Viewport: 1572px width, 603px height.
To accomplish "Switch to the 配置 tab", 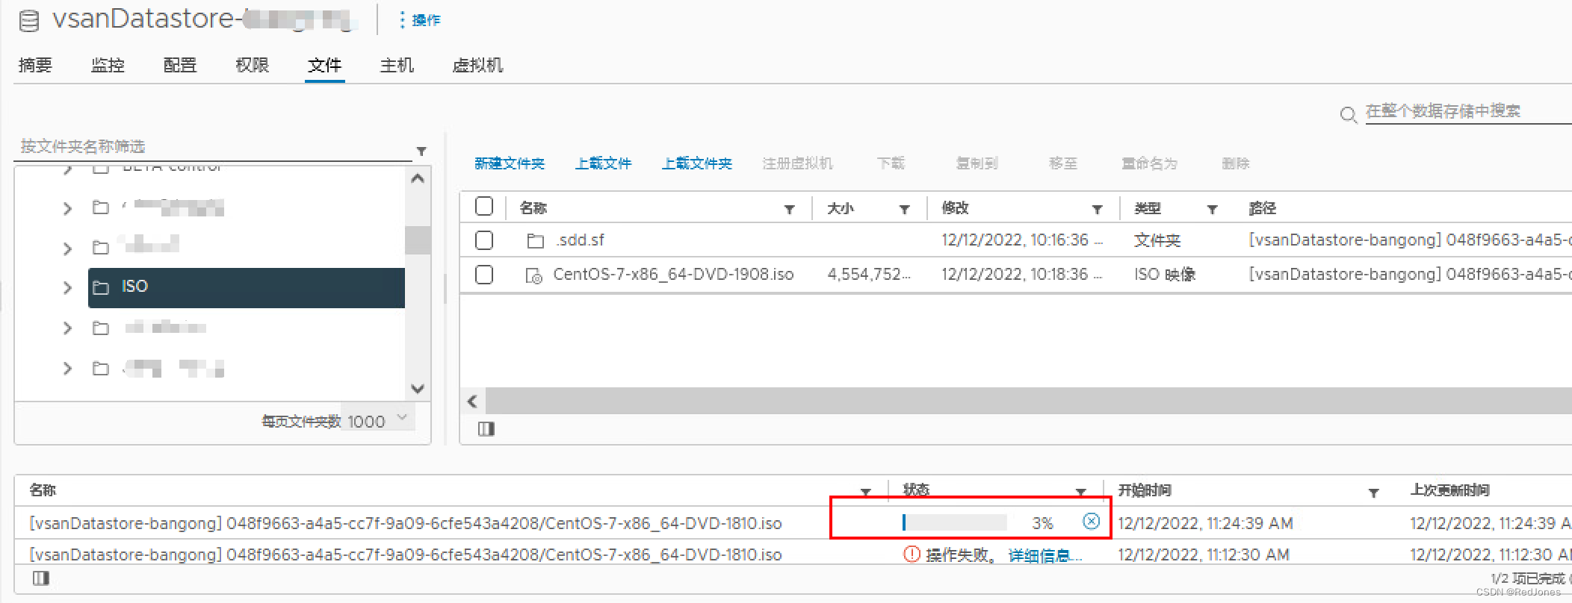I will 180,66.
